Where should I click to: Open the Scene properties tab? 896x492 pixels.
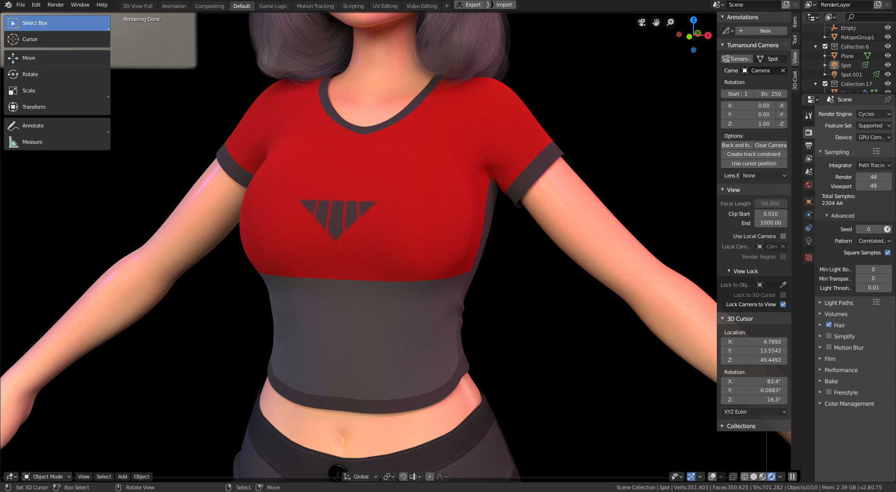coord(809,172)
